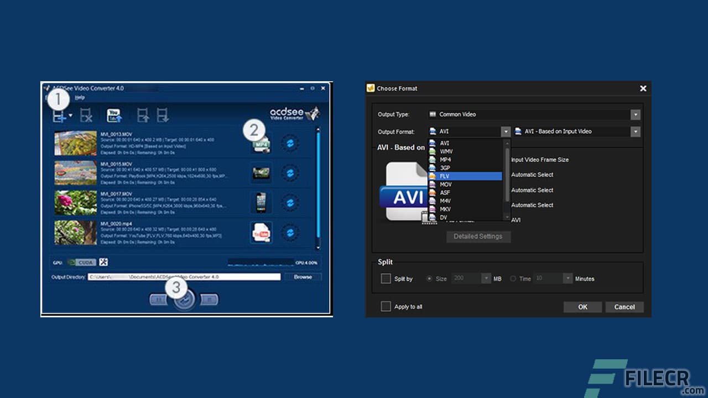Click the Detailed Settings button
Viewport: 708px width, 398px height.
478,237
